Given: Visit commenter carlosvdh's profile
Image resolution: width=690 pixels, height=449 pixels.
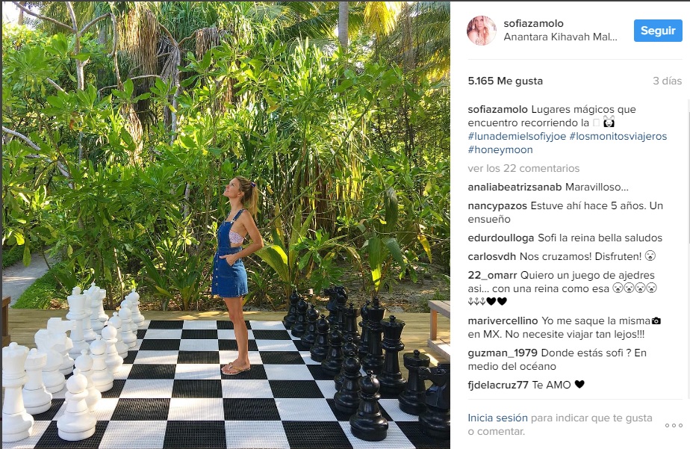Looking at the screenshot, I should (x=491, y=257).
